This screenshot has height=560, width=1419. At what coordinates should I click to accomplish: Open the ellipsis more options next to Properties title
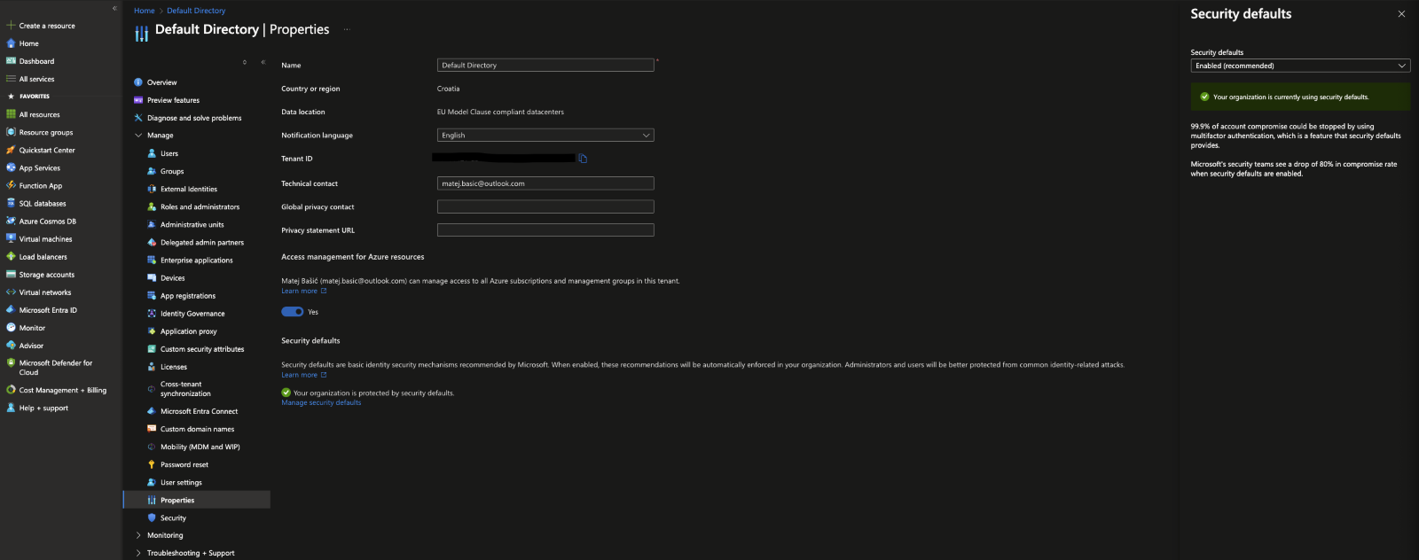tap(347, 29)
